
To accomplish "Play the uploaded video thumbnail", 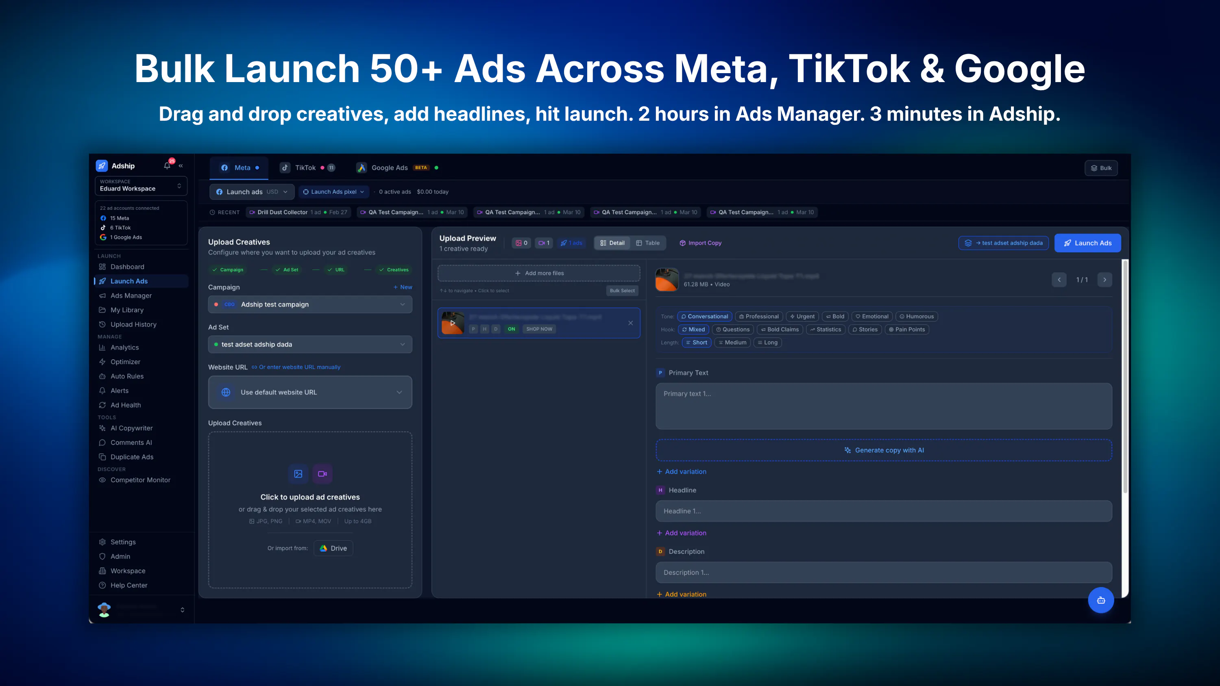I will (x=453, y=323).
